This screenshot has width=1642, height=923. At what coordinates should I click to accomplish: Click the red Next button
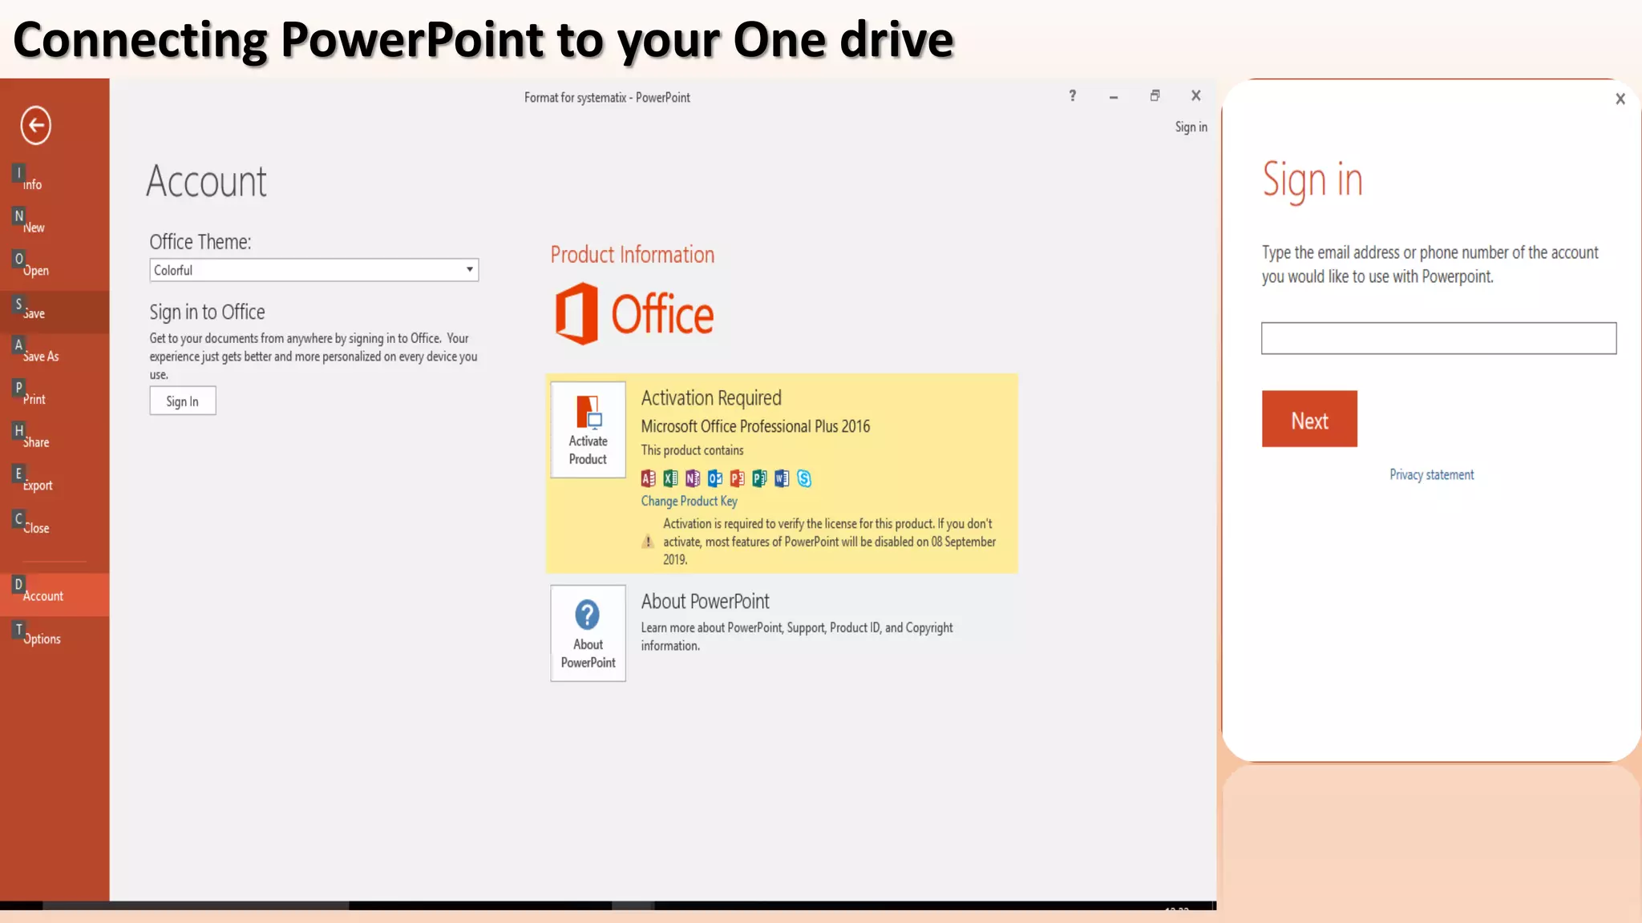[1309, 419]
